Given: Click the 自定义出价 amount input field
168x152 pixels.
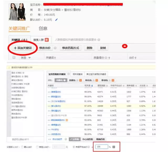Looking at the screenshot, I should pos(59,147).
